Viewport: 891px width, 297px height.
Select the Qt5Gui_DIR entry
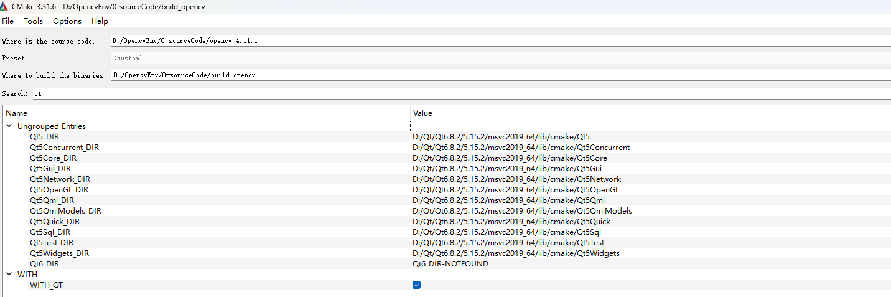click(50, 169)
